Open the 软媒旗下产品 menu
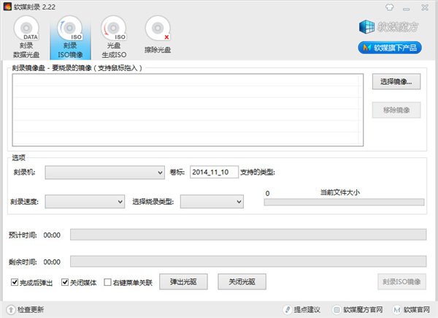438x318 pixels. (x=389, y=48)
